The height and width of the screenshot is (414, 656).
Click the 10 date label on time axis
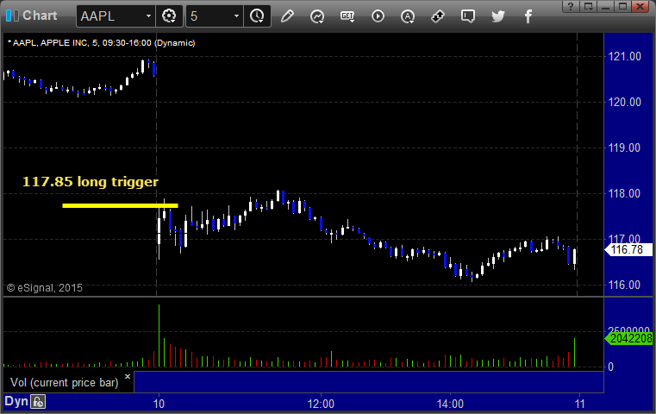[159, 404]
